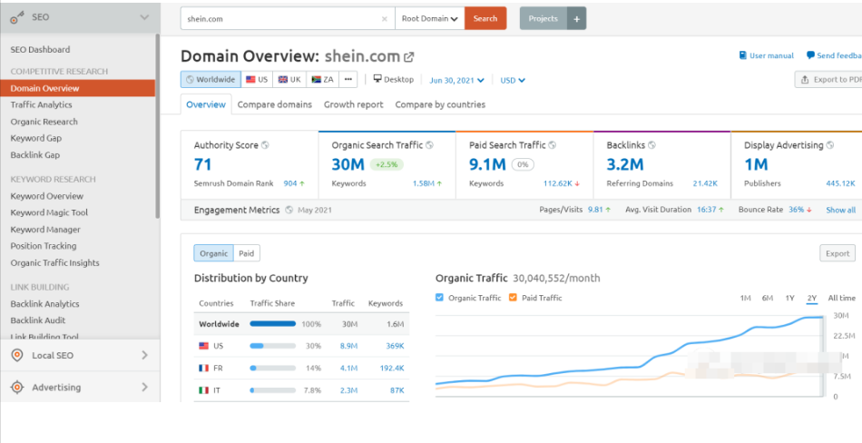This screenshot has width=862, height=443.
Task: Uncheck Paid Traffic checkbox
Action: pos(513,298)
